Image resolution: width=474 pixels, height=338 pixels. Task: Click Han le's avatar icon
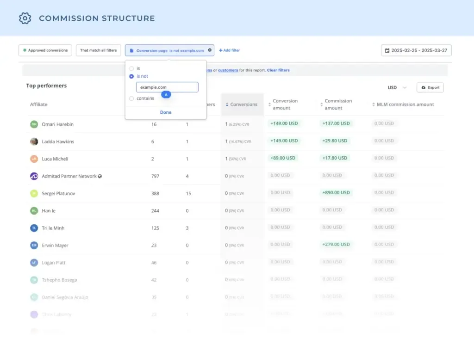[34, 210]
